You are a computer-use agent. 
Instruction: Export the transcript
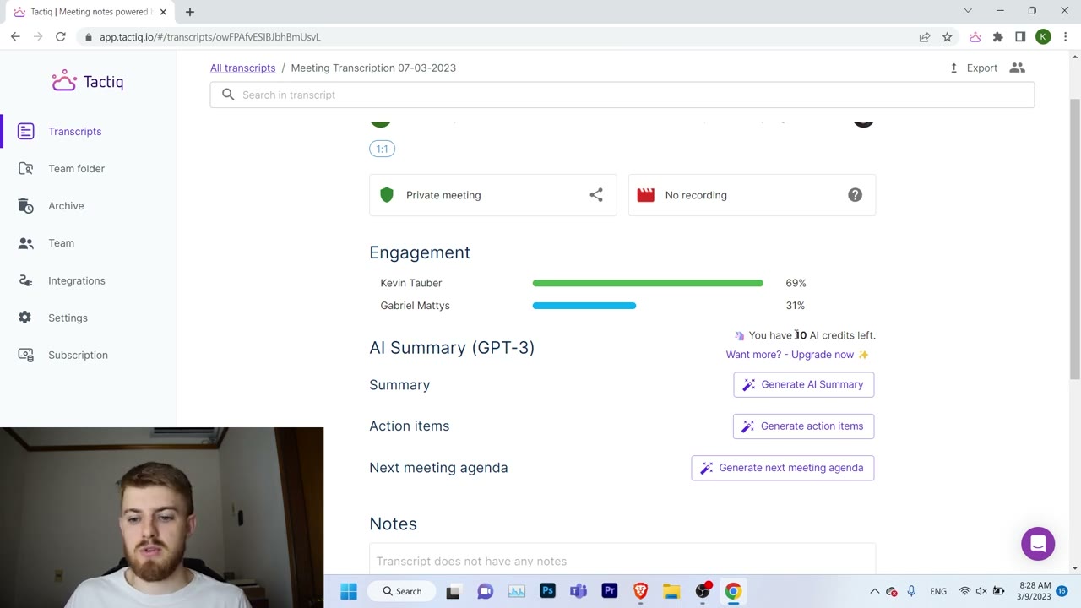tap(974, 68)
